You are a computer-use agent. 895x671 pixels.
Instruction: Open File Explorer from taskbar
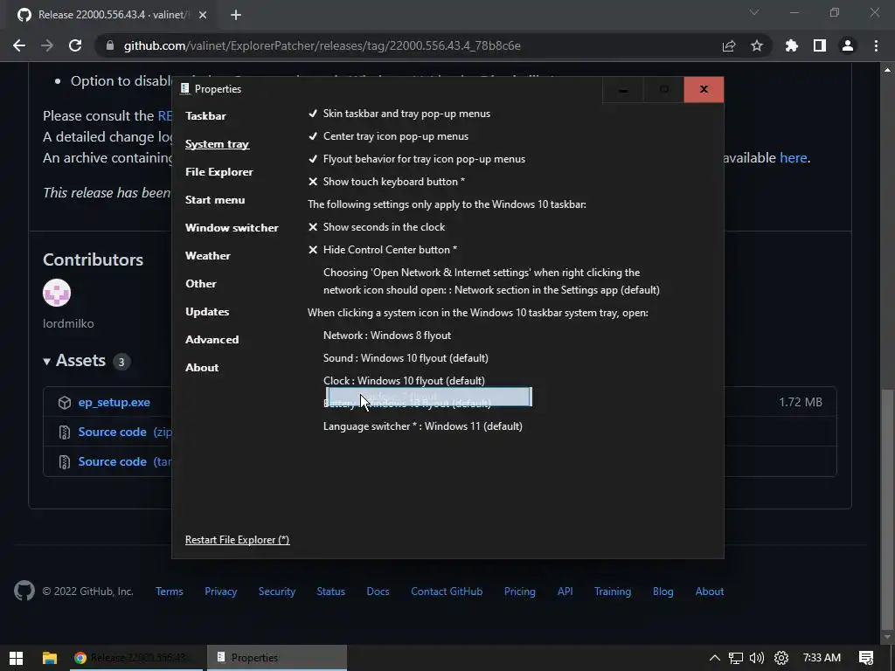point(50,658)
